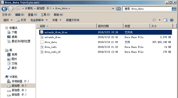Screen dimensions: 178x98
Task: Open the view options dropdown arrow
Action: [x=160, y=20]
